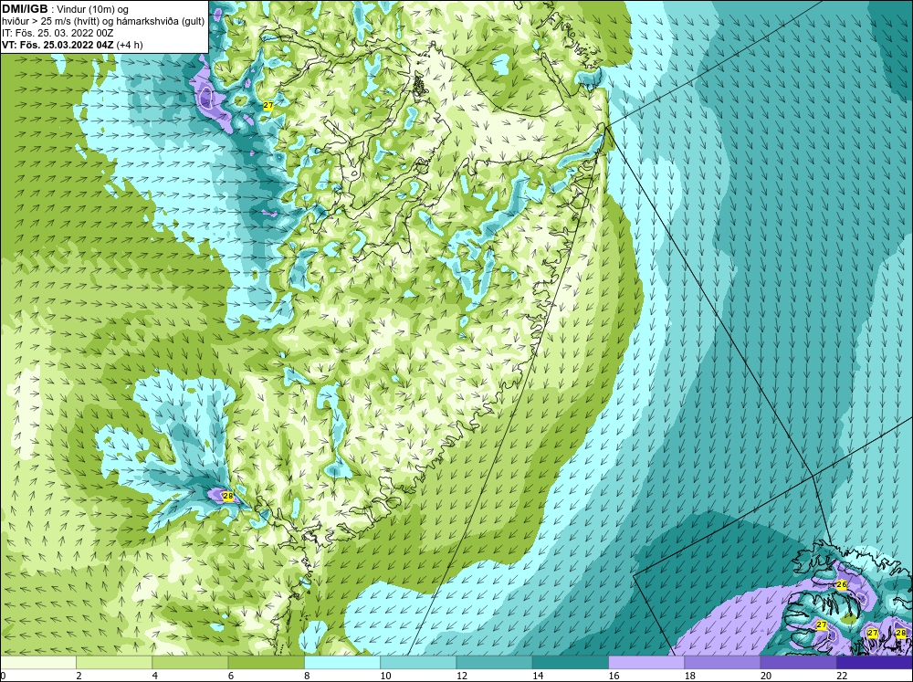The height and width of the screenshot is (682, 913).
Task: Click the '(+4 h)' forecast offset text
Action: (x=130, y=45)
